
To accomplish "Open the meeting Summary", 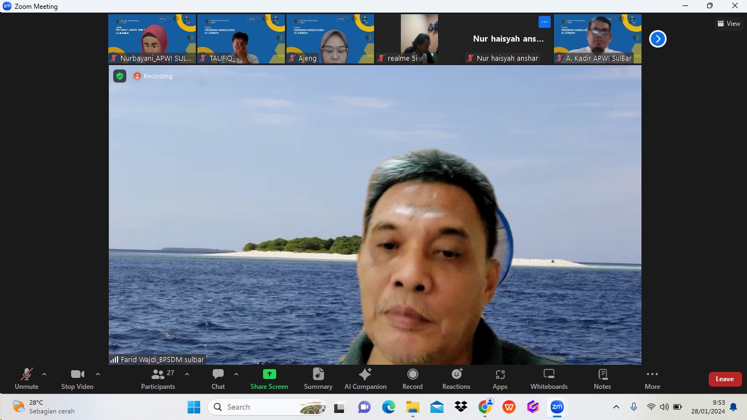I will pos(318,378).
